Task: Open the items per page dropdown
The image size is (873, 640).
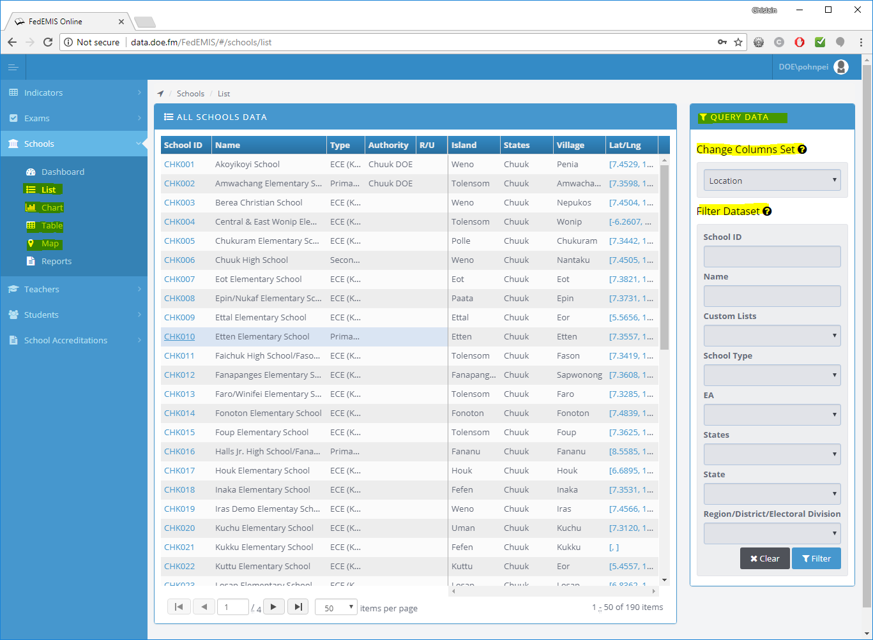Action: 336,607
